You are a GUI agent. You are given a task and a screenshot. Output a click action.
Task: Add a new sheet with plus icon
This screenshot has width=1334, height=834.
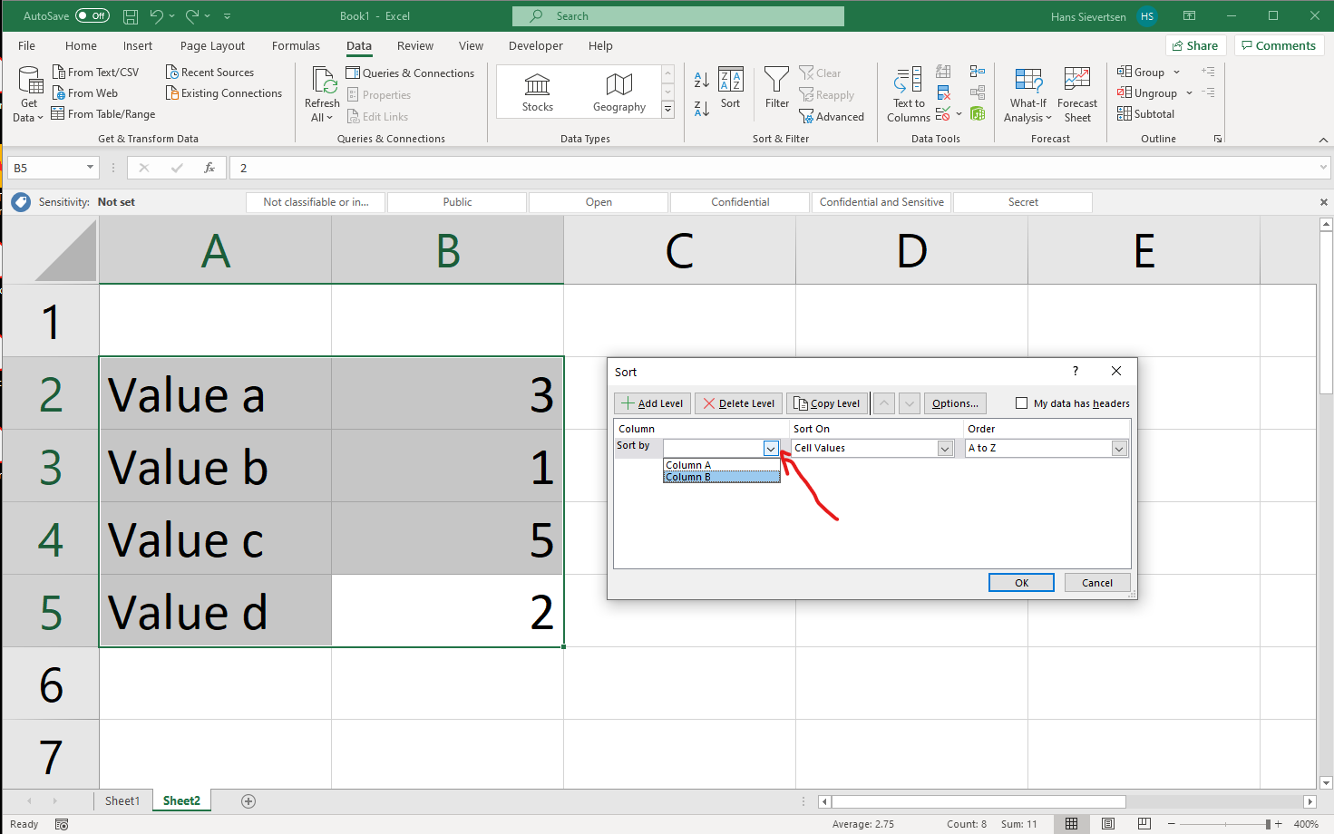[248, 801]
